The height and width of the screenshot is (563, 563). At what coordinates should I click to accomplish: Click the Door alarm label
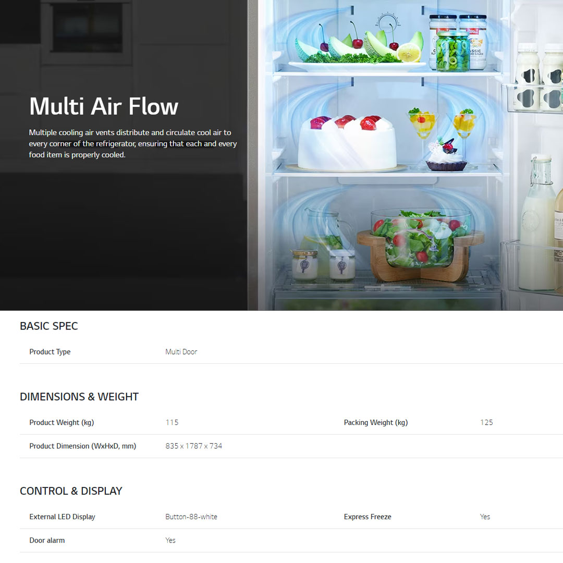pos(47,541)
